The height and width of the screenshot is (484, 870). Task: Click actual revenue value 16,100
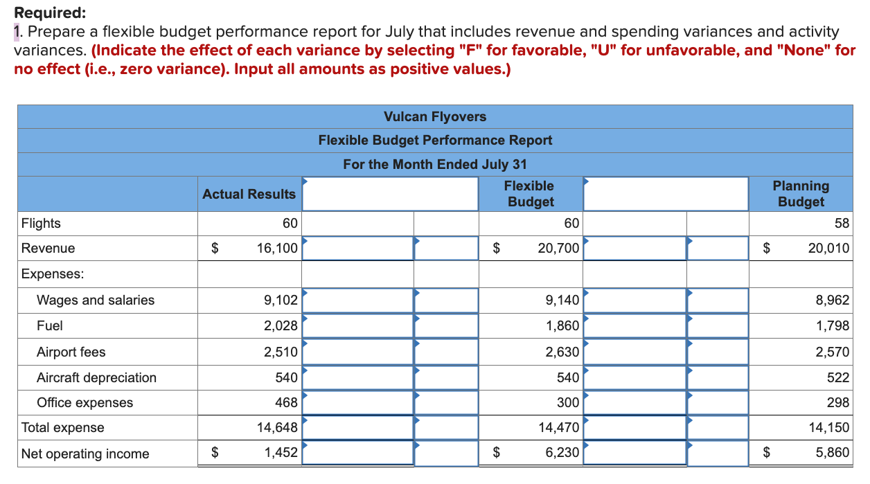pyautogui.click(x=276, y=249)
